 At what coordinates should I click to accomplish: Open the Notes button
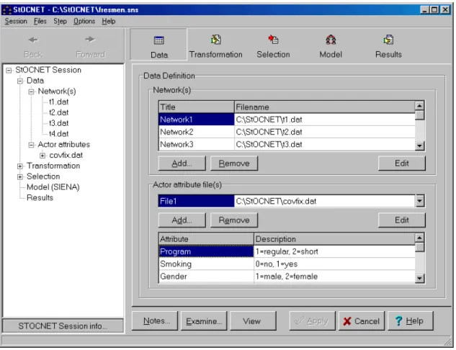point(155,321)
